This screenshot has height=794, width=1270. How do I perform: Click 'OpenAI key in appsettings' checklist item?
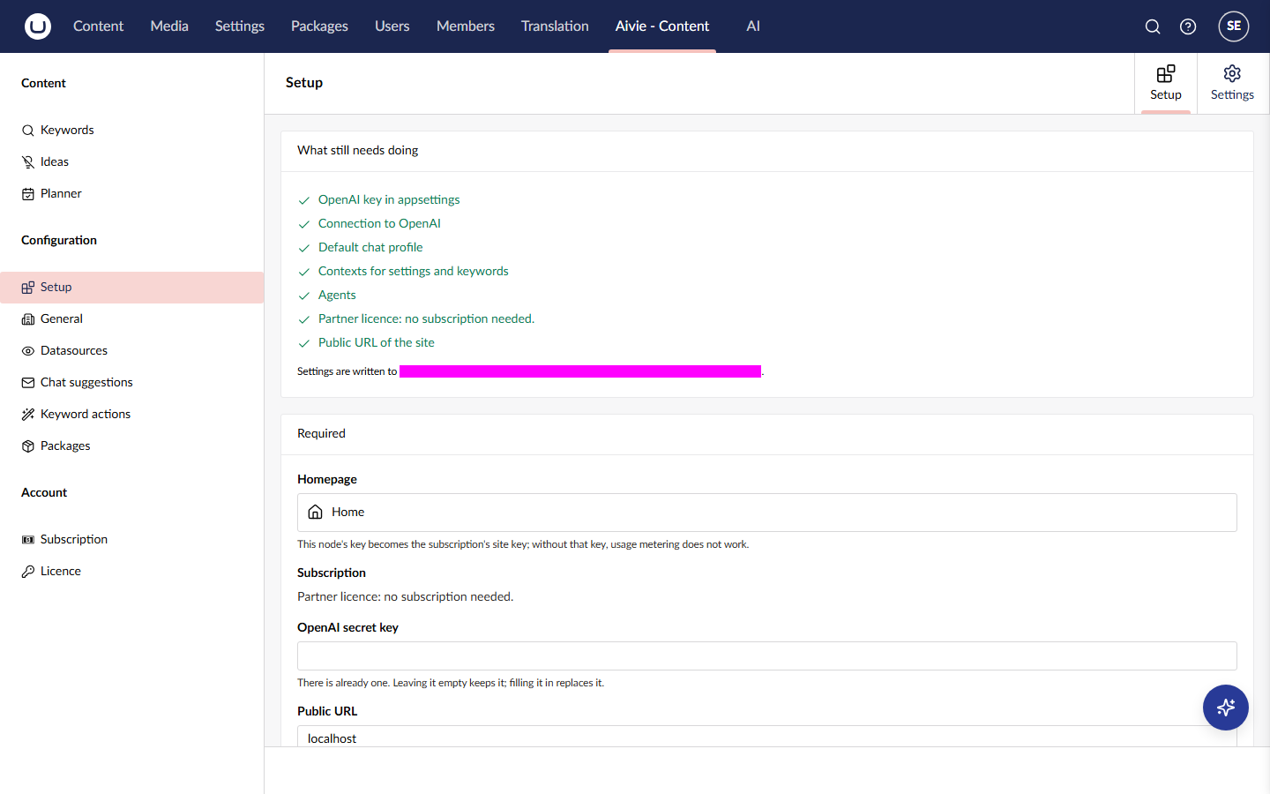389,199
